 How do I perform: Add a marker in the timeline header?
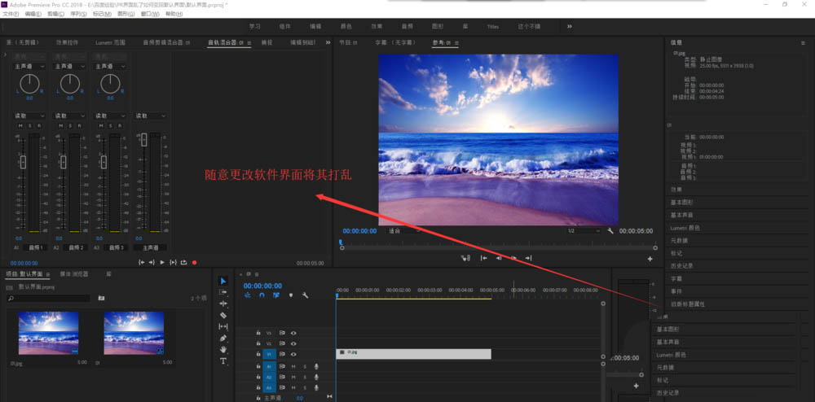[290, 295]
